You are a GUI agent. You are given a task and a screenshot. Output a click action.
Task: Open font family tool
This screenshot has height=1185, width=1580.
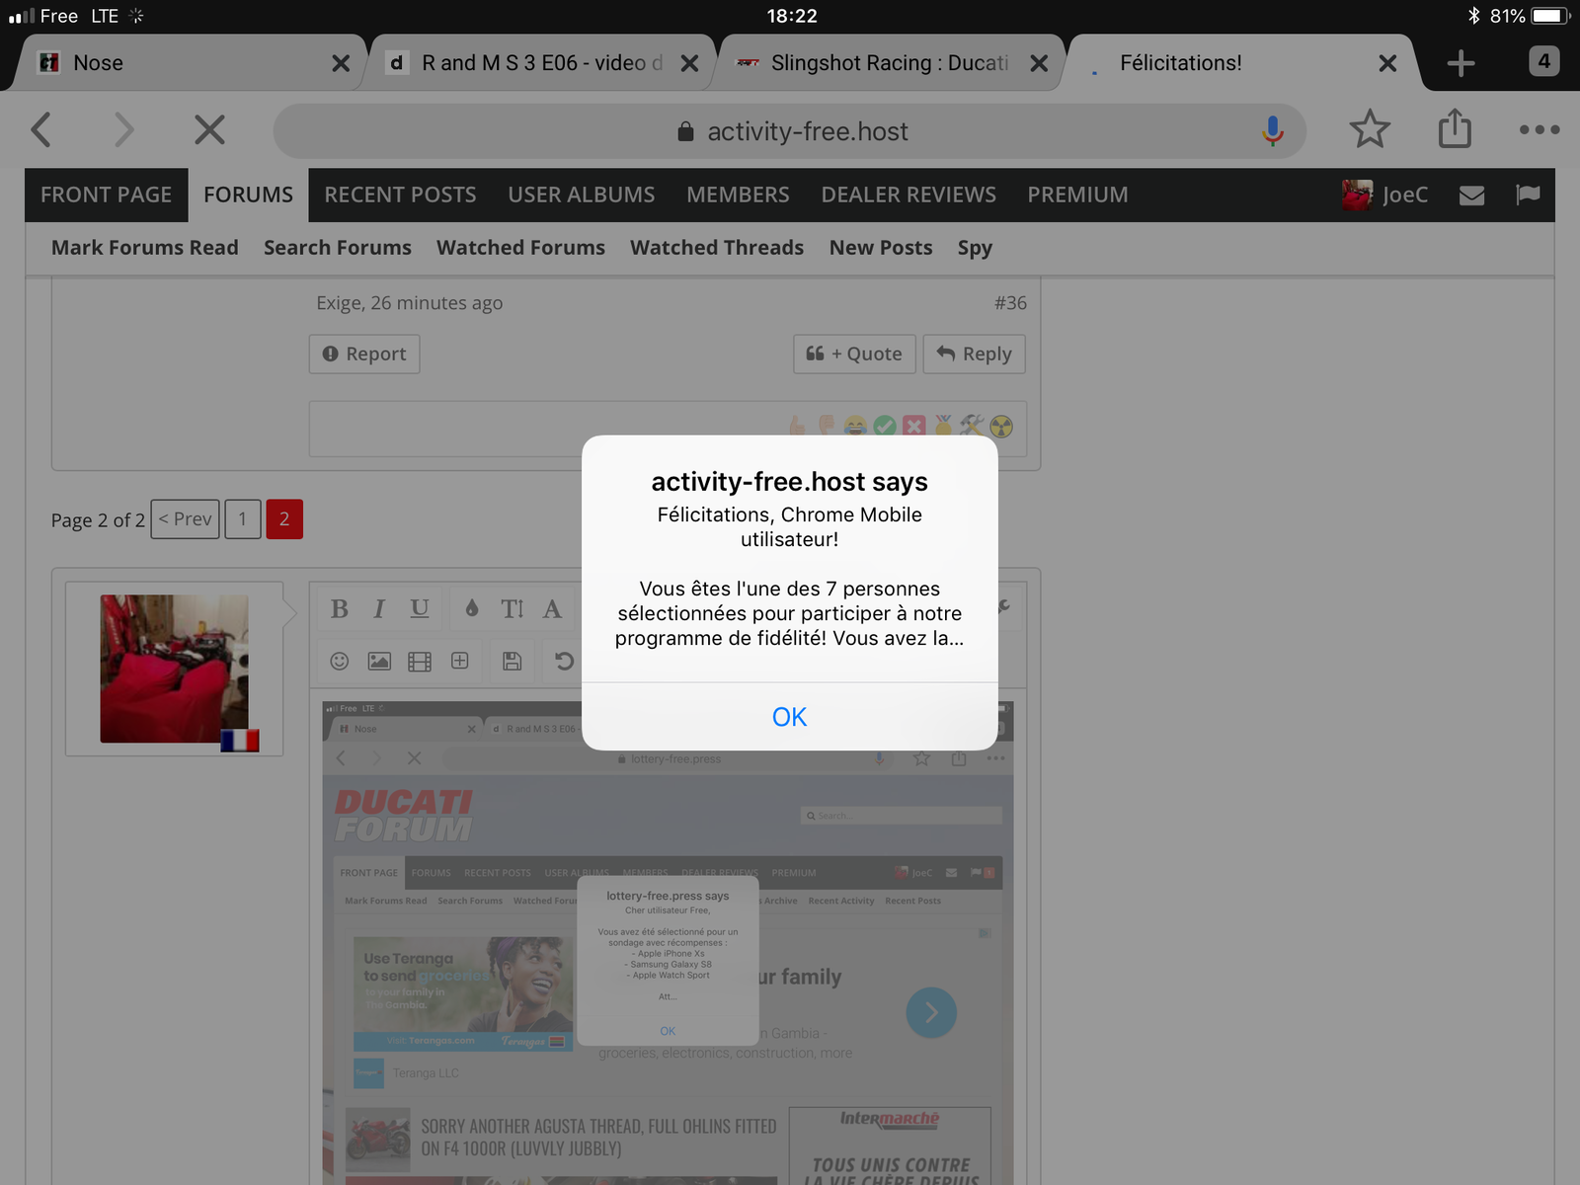click(552, 608)
